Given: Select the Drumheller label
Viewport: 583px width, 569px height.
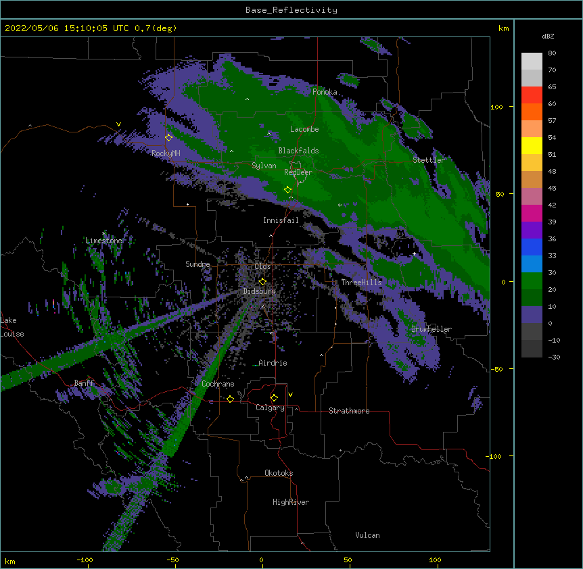Looking at the screenshot, I should (x=432, y=329).
